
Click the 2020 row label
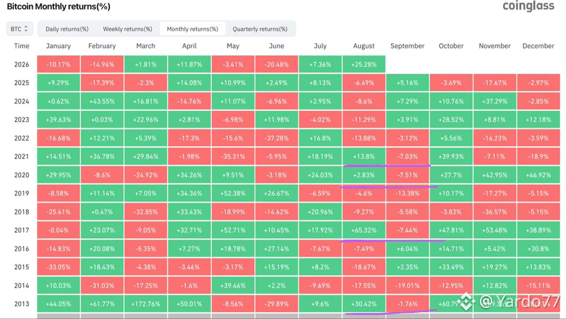coord(22,175)
